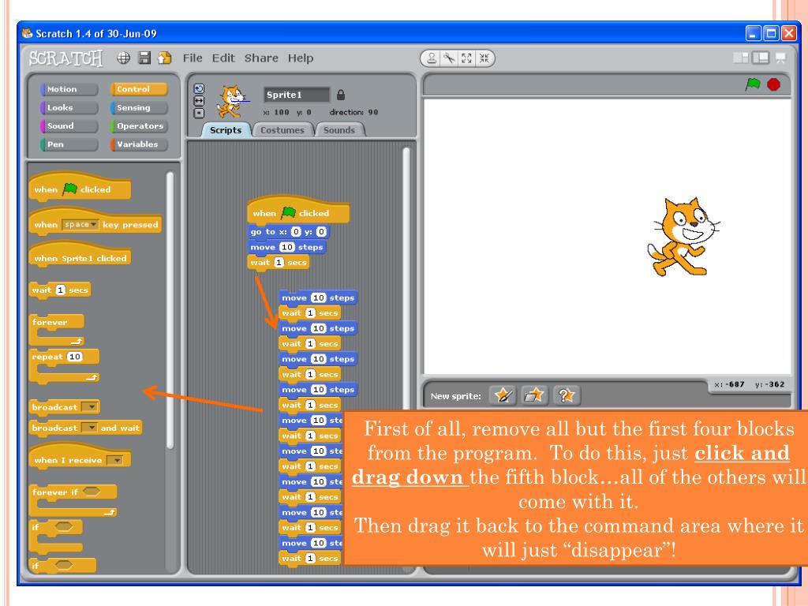Open the Edit menu
The image size is (808, 606).
(x=223, y=58)
